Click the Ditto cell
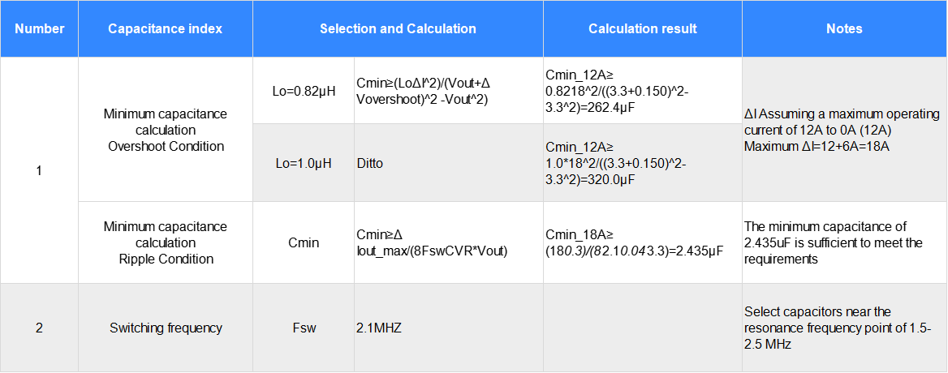Screen dimensions: 948x373 (x=448, y=163)
